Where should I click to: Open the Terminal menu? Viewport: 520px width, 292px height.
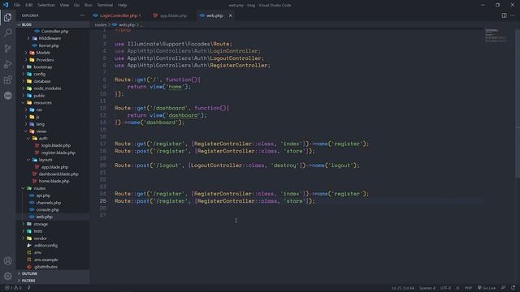pos(105,5)
